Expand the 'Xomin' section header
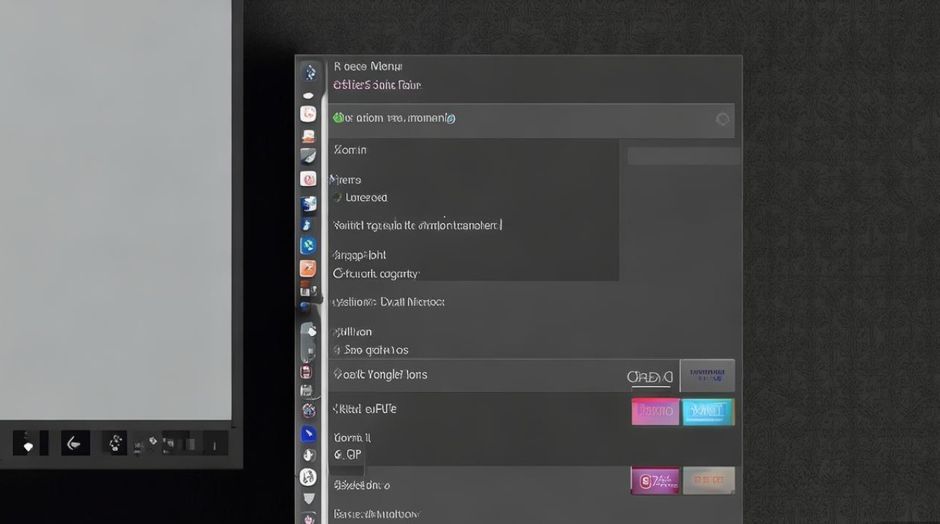Viewport: 940px width, 524px height. (x=350, y=150)
